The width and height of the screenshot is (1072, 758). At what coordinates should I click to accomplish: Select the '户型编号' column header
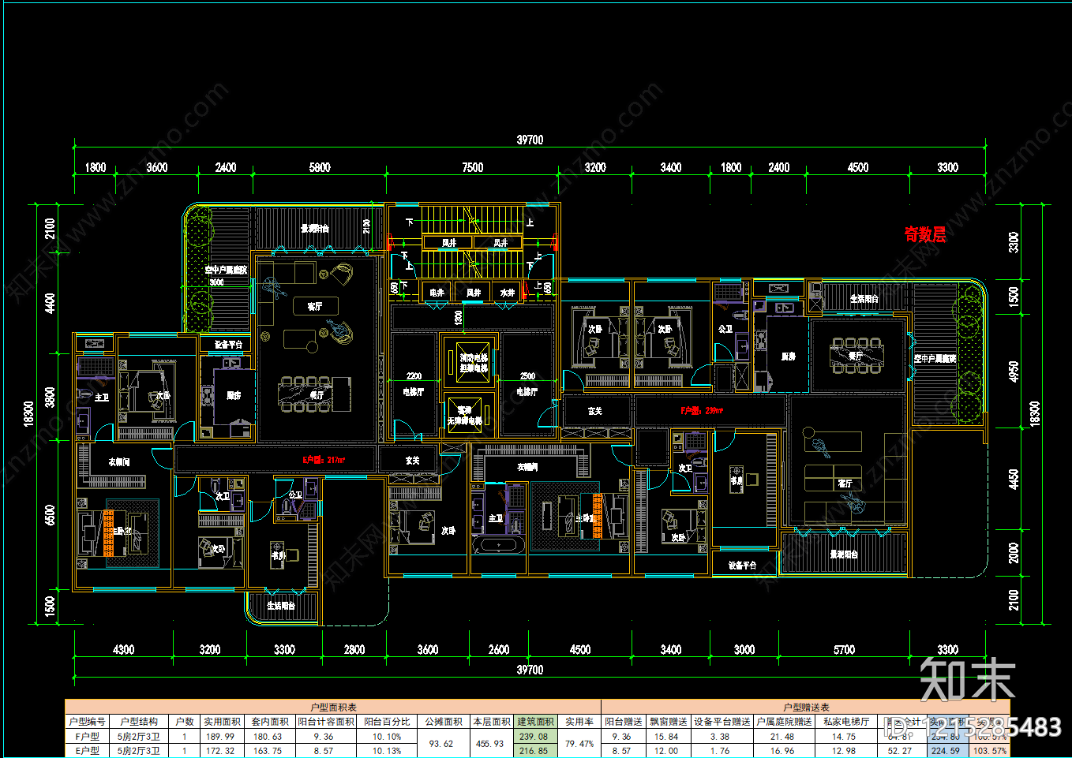tap(87, 722)
